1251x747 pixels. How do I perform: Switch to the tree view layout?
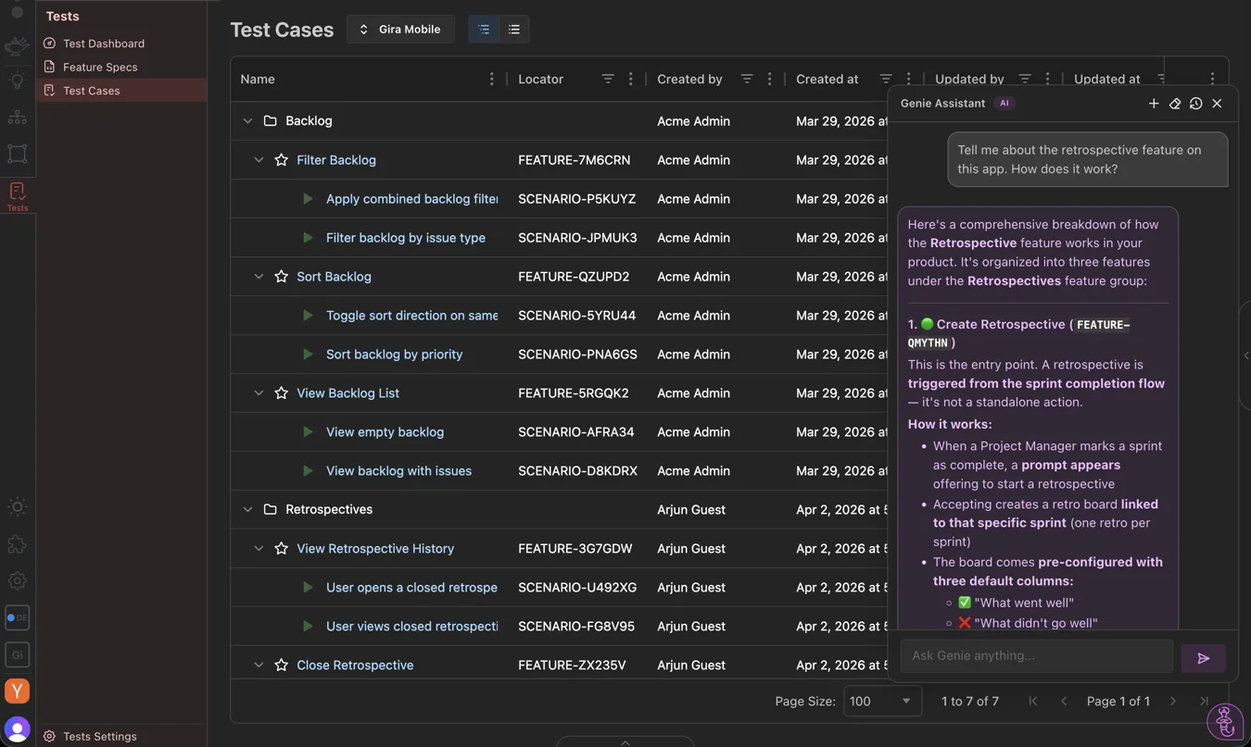pos(484,30)
